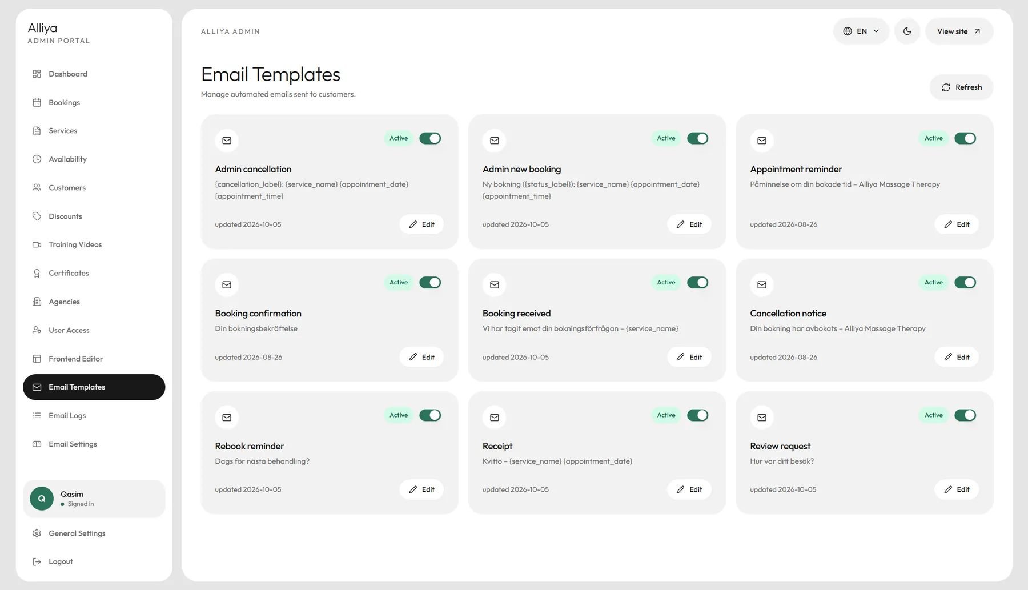Switch off the Review request toggle
The width and height of the screenshot is (1028, 590).
pyautogui.click(x=965, y=415)
